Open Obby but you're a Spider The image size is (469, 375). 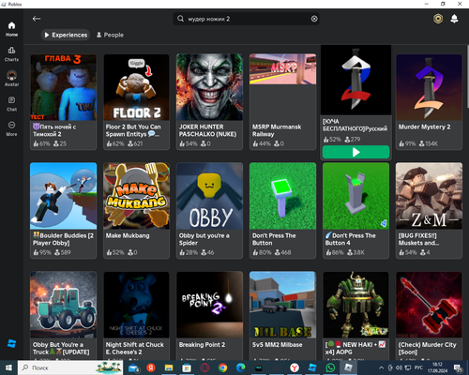(209, 211)
